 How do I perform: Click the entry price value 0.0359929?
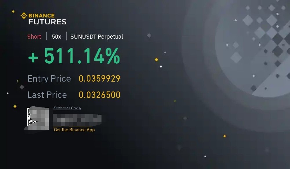[x=99, y=78]
